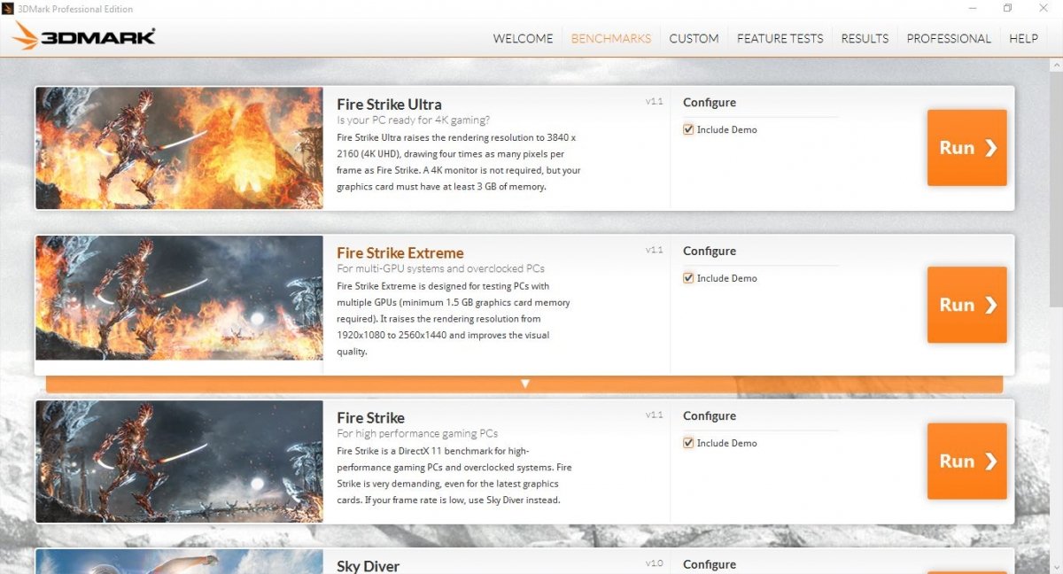Run the Fire Strike Ultra benchmark
The height and width of the screenshot is (574, 1063).
click(x=967, y=148)
